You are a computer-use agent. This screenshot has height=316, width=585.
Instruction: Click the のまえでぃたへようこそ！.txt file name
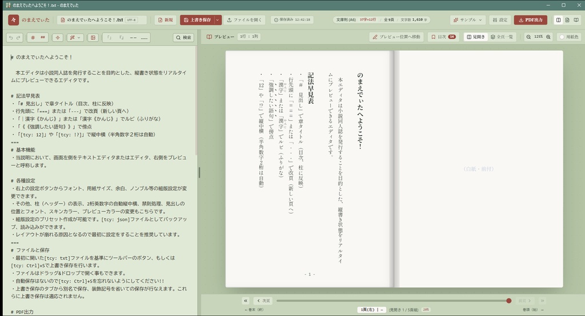pyautogui.click(x=94, y=20)
